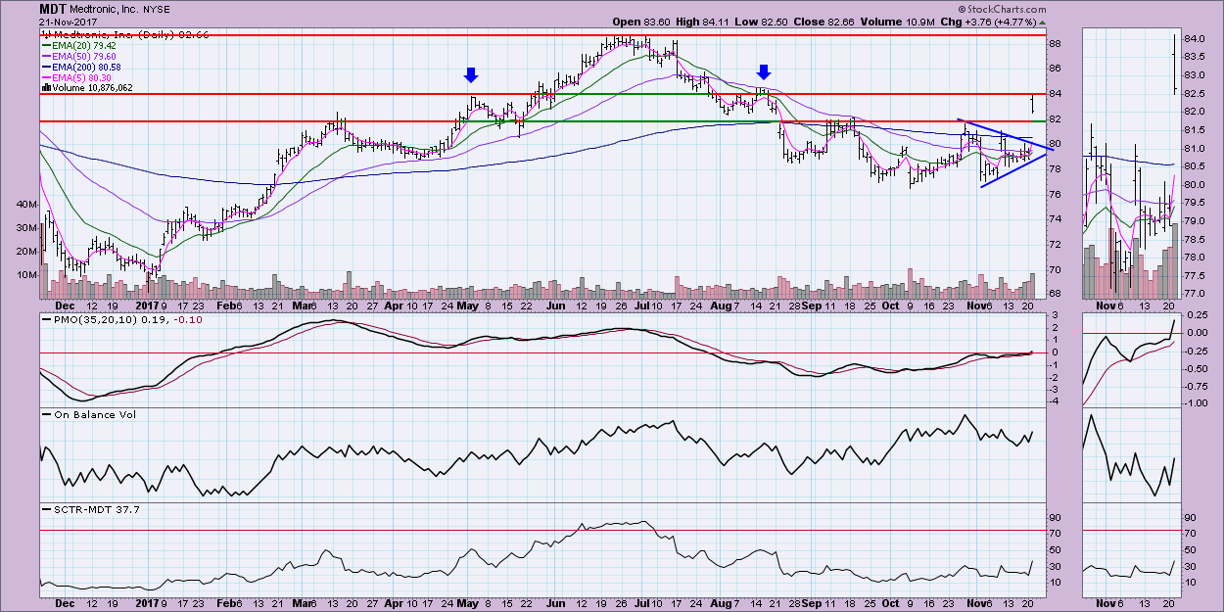Click the MDT ticker symbol title
Screen dimensions: 1224x612
(x=53, y=9)
